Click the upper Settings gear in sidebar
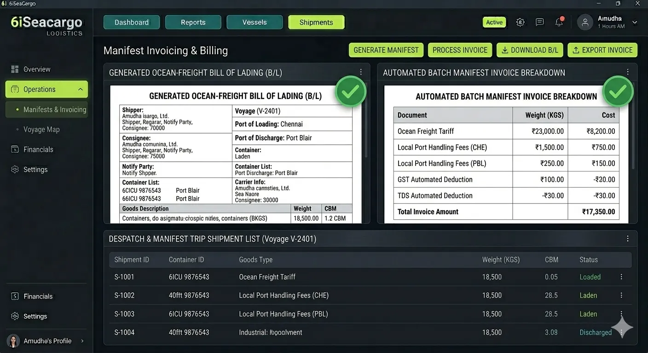 (x=15, y=170)
